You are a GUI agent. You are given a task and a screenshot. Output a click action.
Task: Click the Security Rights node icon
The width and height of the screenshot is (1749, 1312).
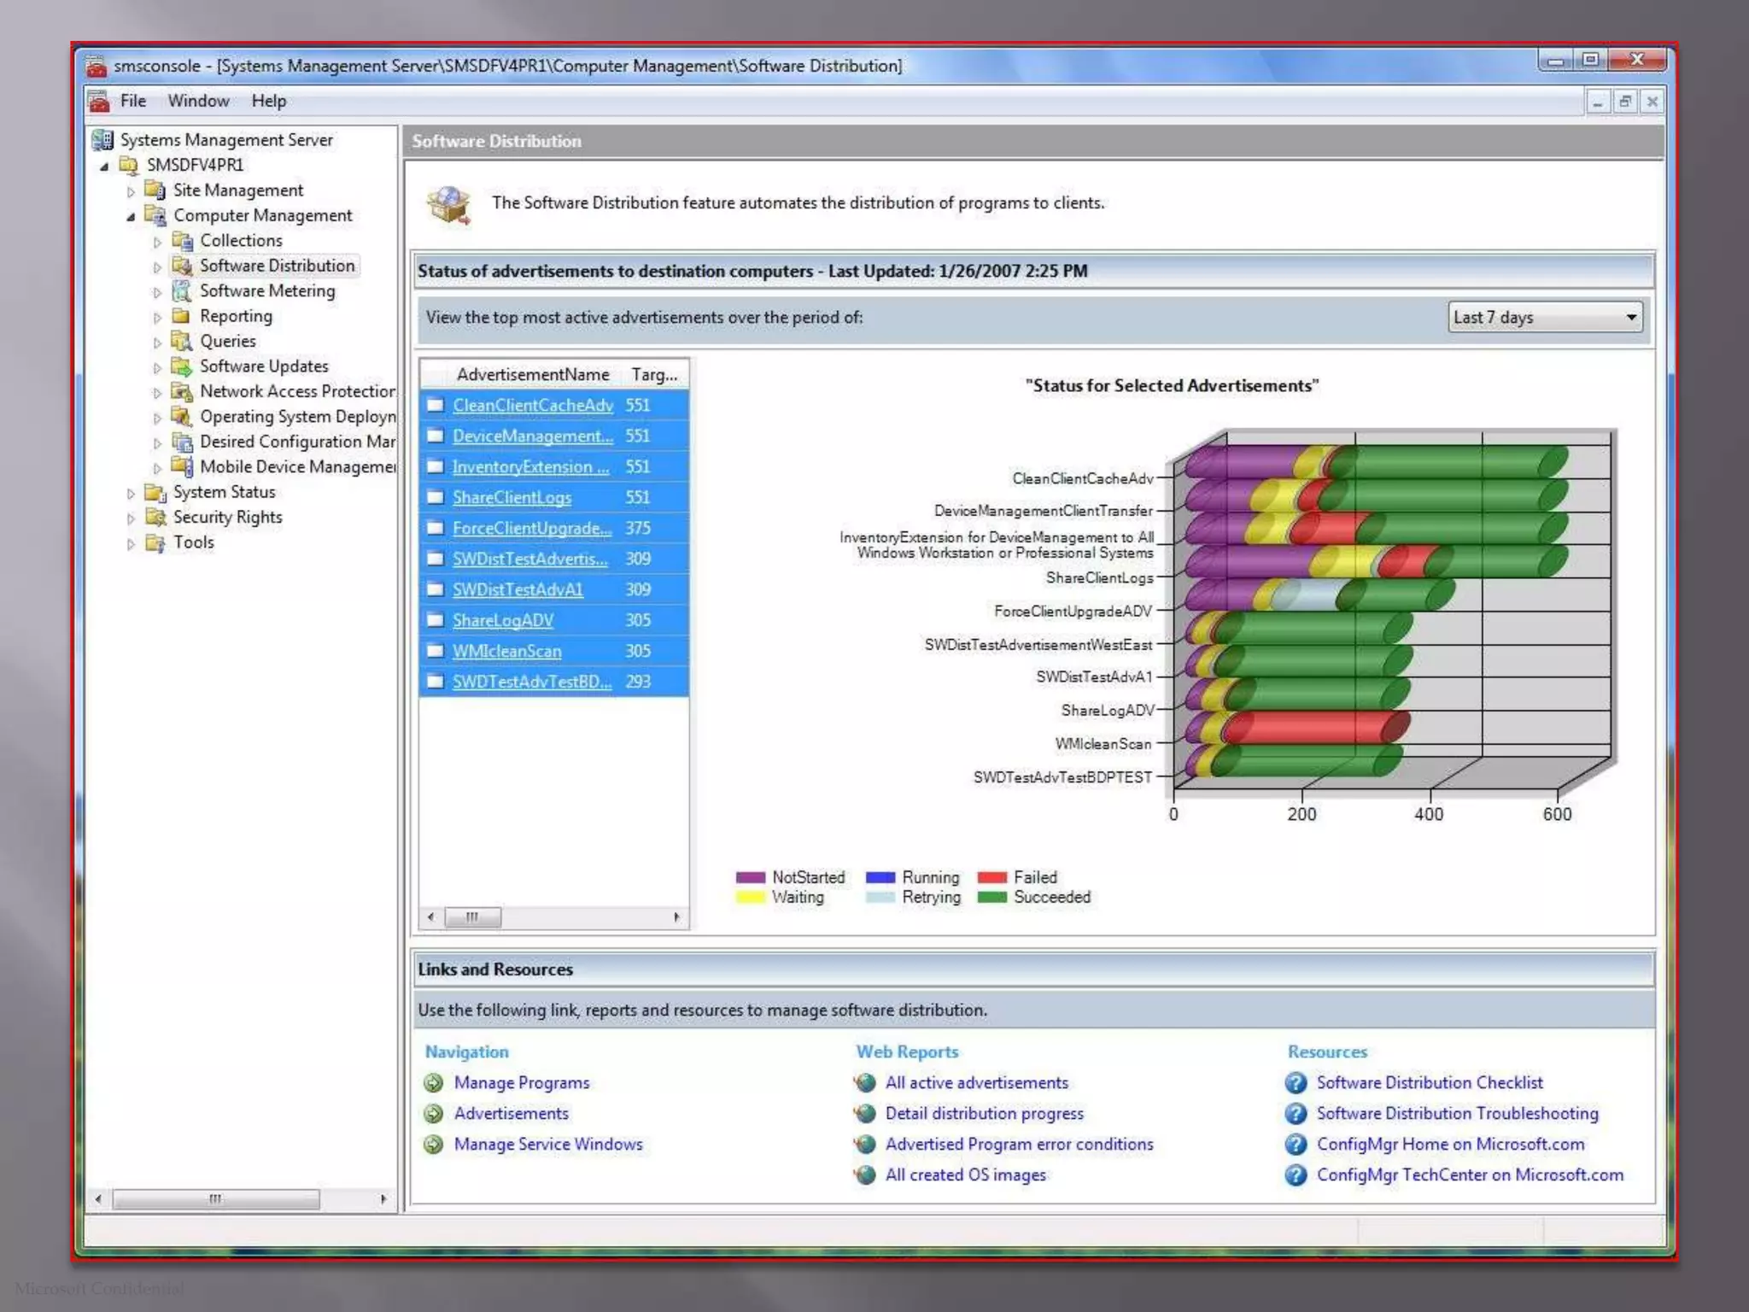pos(155,518)
